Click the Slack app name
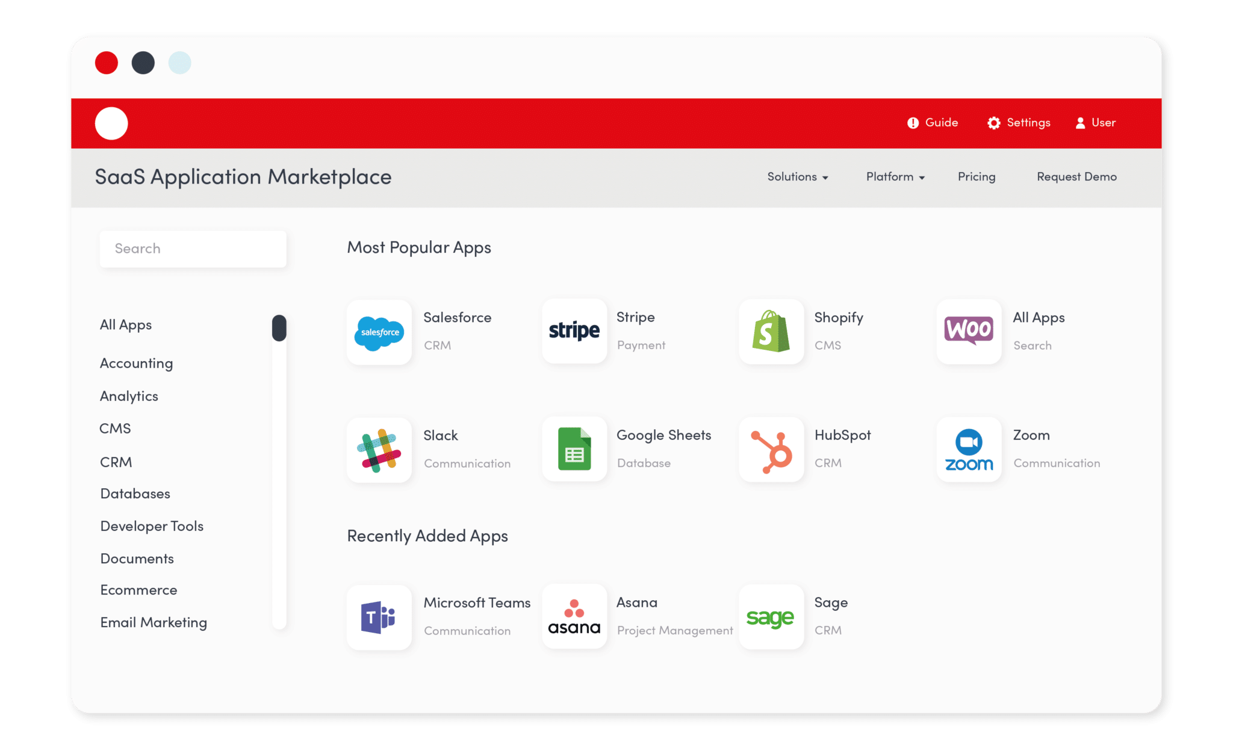Viewport: 1233px width, 756px height. [440, 436]
